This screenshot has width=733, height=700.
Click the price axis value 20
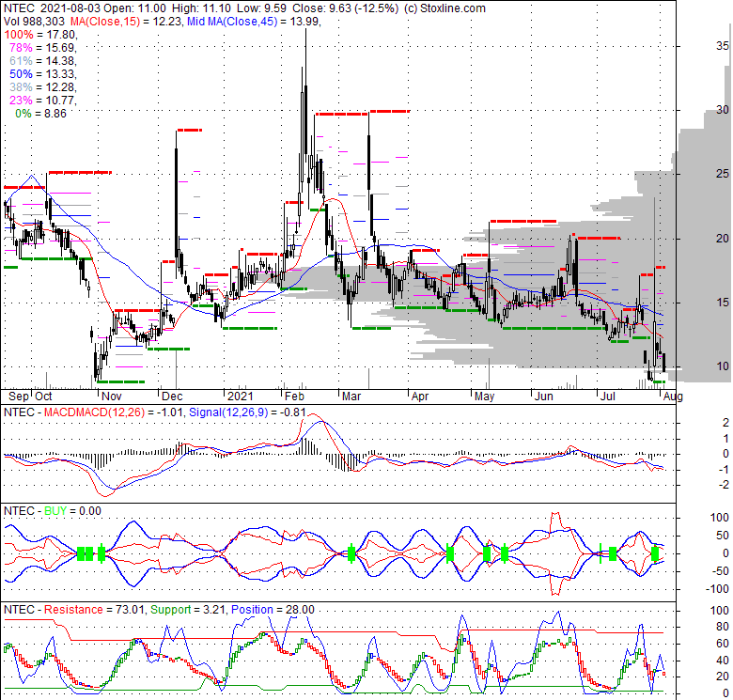[723, 239]
